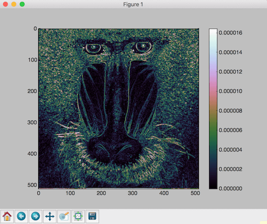The height and width of the screenshot is (224, 267).
Task: Click colorbar label 0.000014
Action: 231,52
